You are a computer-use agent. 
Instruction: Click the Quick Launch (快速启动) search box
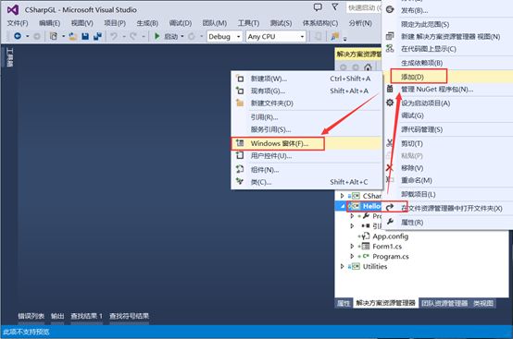[x=364, y=7]
